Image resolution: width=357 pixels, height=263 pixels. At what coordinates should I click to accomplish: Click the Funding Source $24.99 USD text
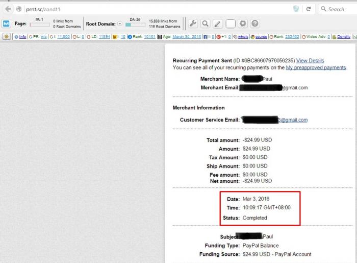tap(277, 254)
